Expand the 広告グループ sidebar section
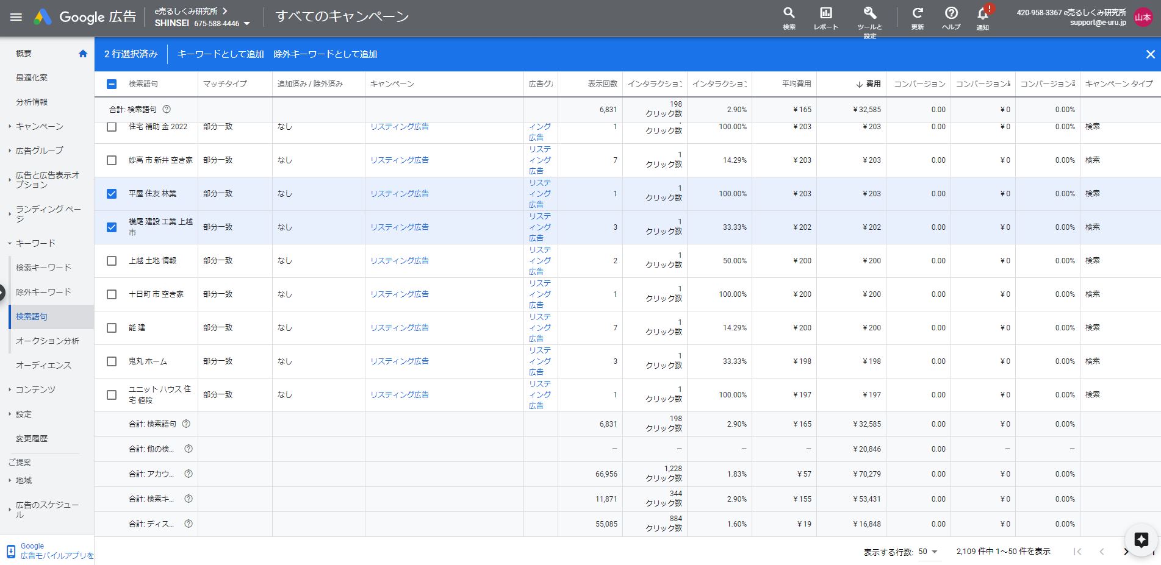 point(10,151)
